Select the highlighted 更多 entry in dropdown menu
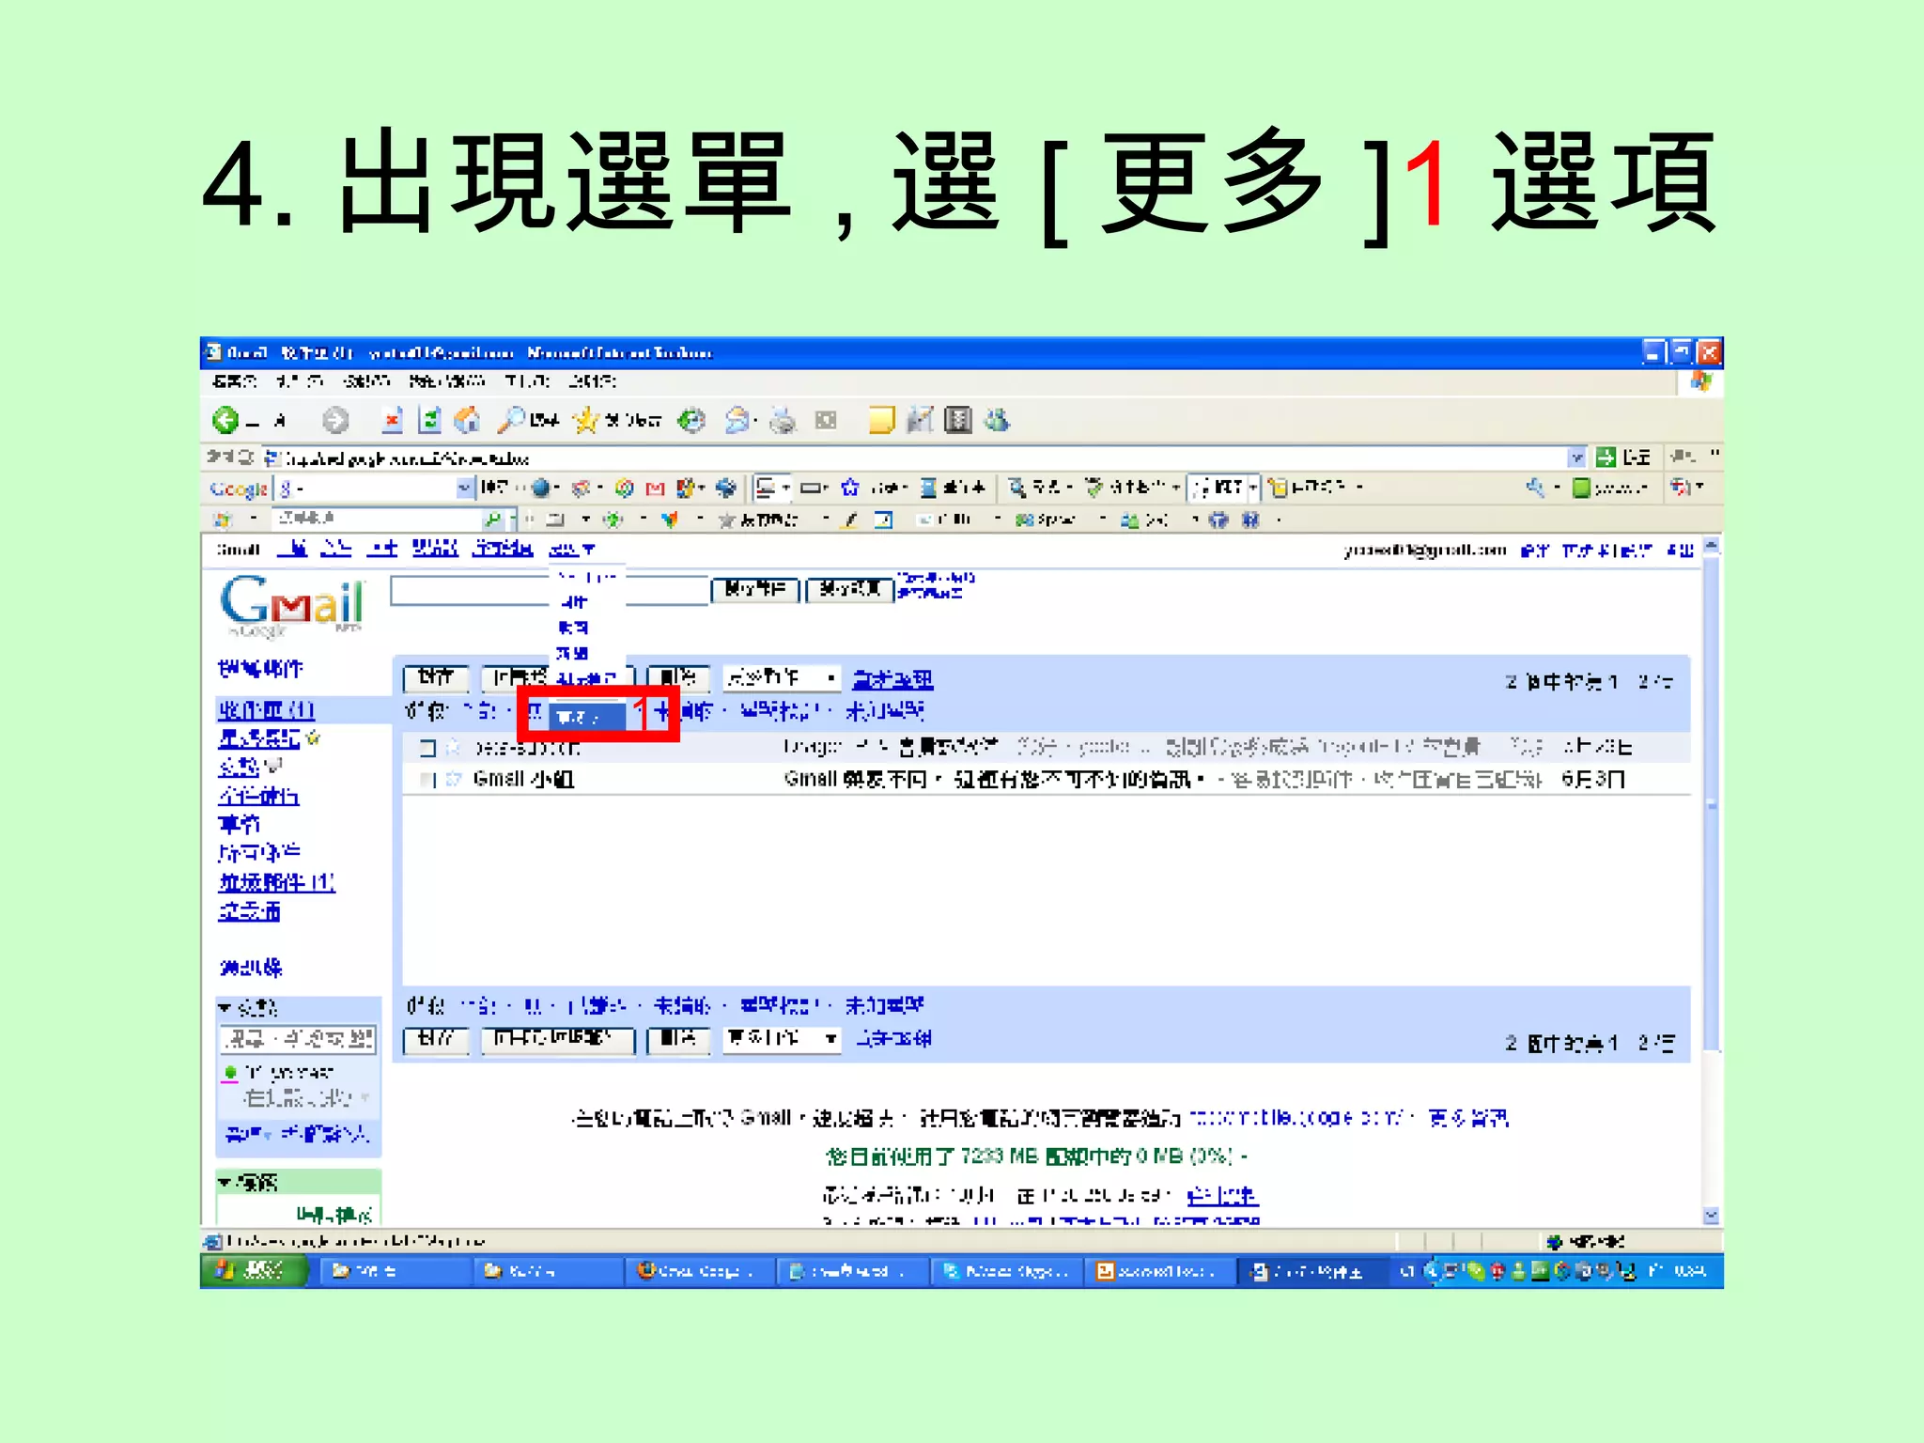The width and height of the screenshot is (1924, 1443). [586, 717]
